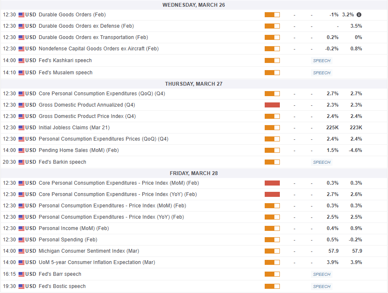
Task: Click the SPEECH badge for Fed's Musalem
Action: click(322, 73)
